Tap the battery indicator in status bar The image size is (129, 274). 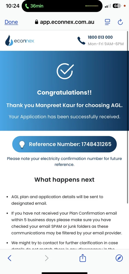[x=117, y=6]
